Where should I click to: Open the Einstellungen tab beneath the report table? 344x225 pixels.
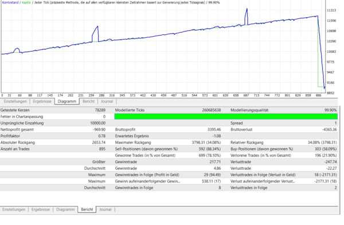(x=14, y=210)
